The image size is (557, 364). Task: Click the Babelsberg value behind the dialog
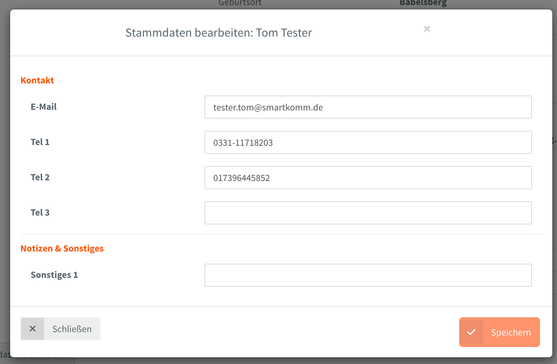[x=423, y=3]
